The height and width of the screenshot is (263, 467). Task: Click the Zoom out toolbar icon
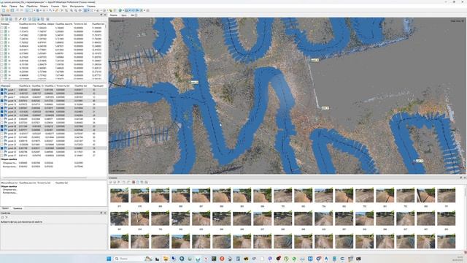76,10
